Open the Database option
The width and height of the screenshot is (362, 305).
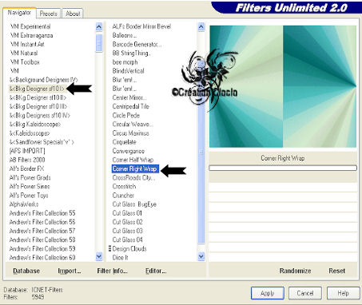(26, 271)
